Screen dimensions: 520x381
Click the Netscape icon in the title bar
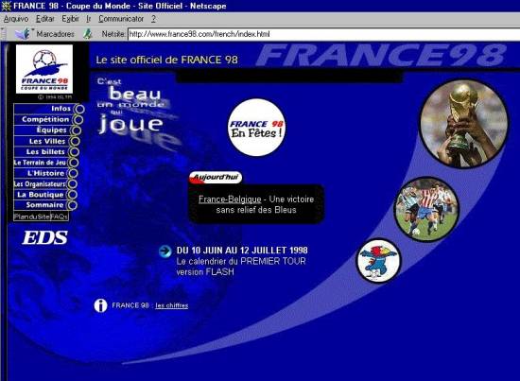7,6
